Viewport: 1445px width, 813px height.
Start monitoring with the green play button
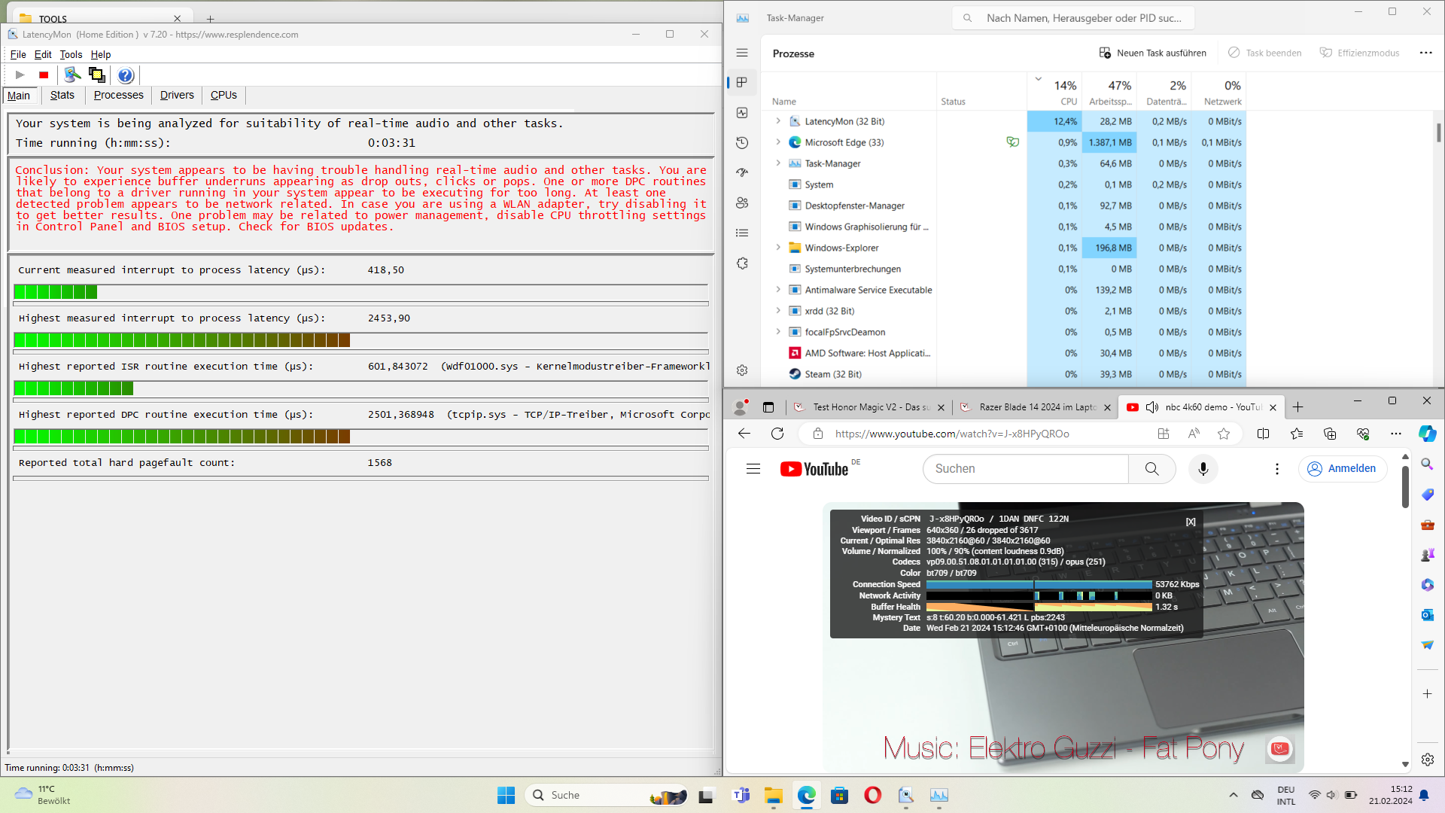[20, 75]
